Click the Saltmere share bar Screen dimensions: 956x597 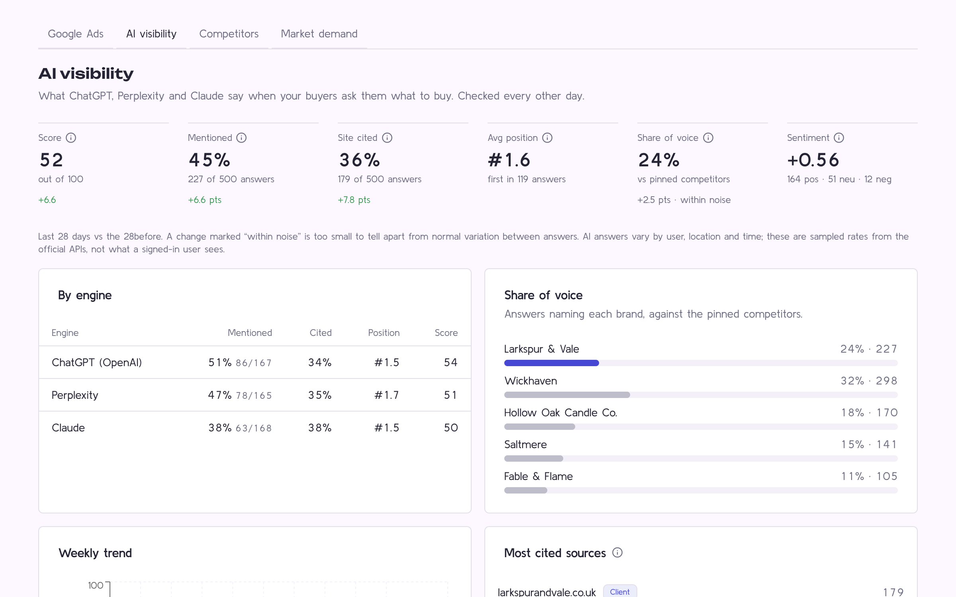point(701,458)
